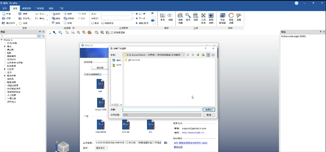
Task: Enable the 激活 checkbox
Action: [x=93, y=23]
